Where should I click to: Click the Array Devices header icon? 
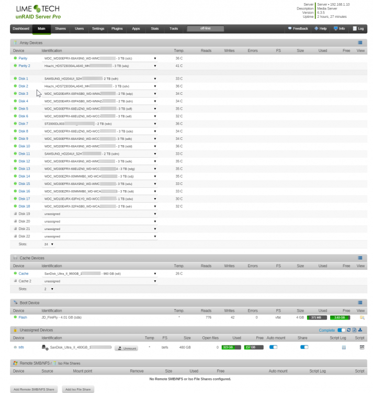click(15, 42)
